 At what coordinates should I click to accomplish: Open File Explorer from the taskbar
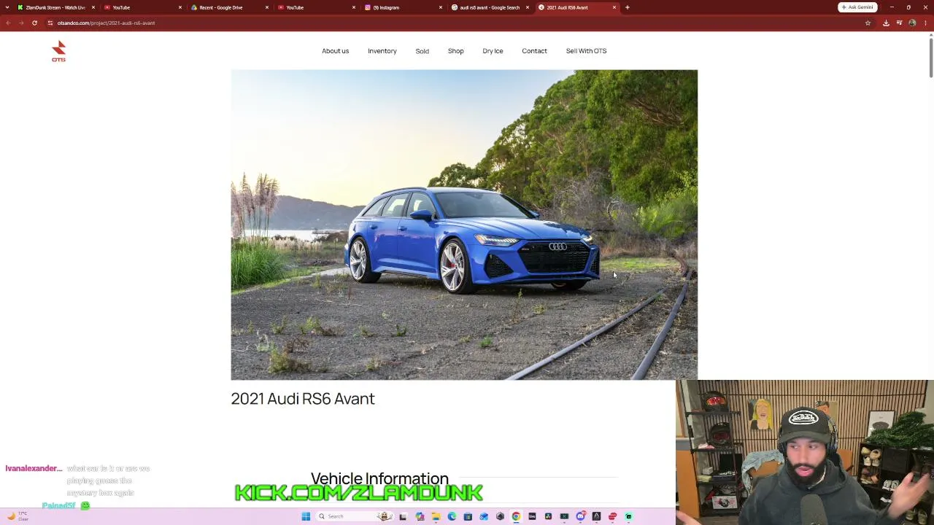(x=436, y=516)
